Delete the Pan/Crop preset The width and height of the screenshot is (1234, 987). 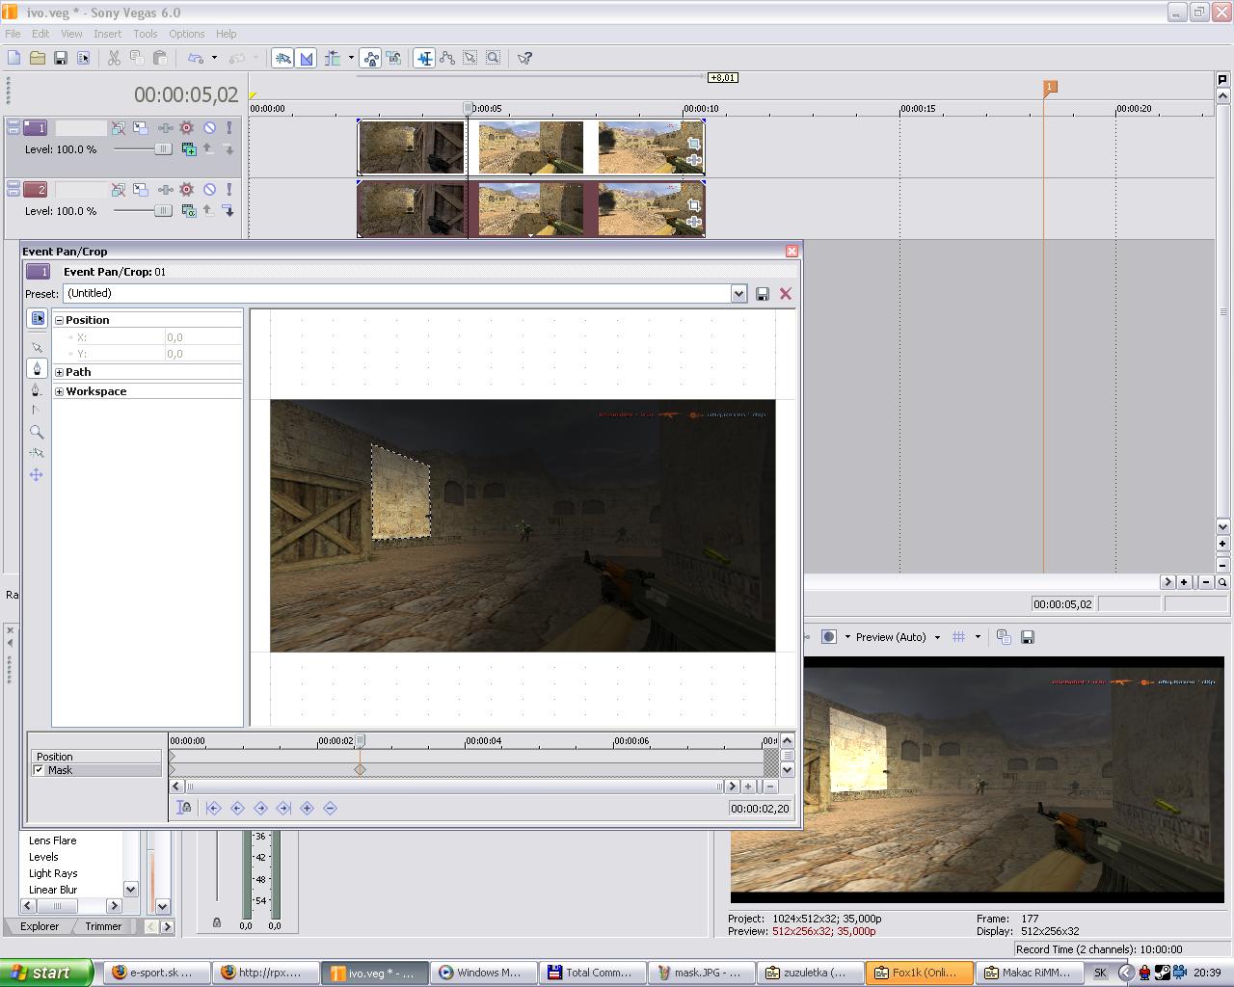[x=786, y=294]
